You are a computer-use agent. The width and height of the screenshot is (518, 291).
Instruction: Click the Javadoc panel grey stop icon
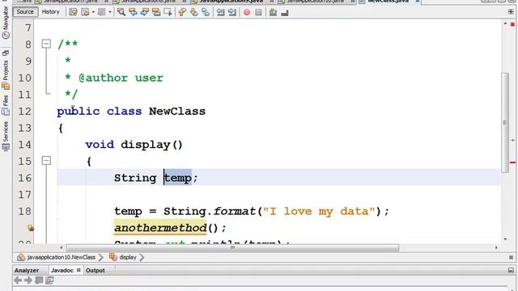39,280
